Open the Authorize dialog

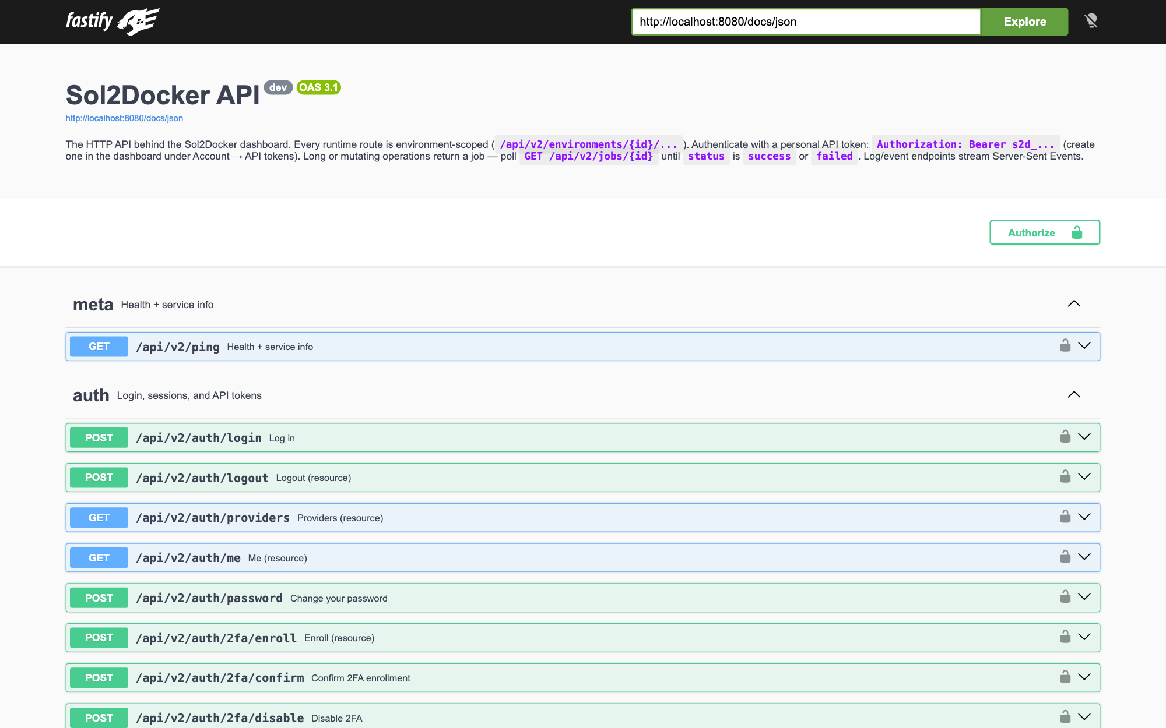pyautogui.click(x=1045, y=232)
